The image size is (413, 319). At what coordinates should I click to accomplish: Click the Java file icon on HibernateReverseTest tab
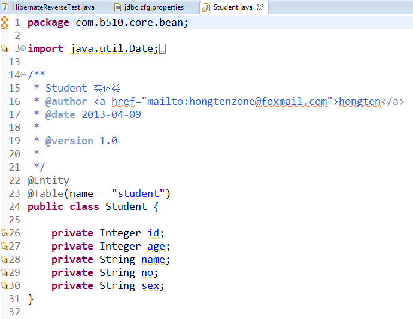tap(5, 7)
